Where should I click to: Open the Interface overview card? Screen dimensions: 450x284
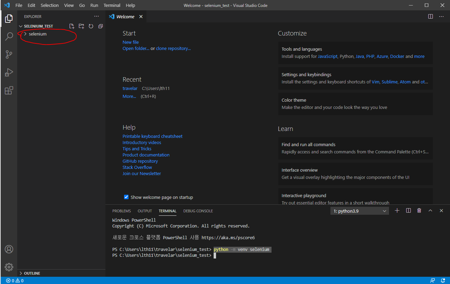pyautogui.click(x=355, y=174)
